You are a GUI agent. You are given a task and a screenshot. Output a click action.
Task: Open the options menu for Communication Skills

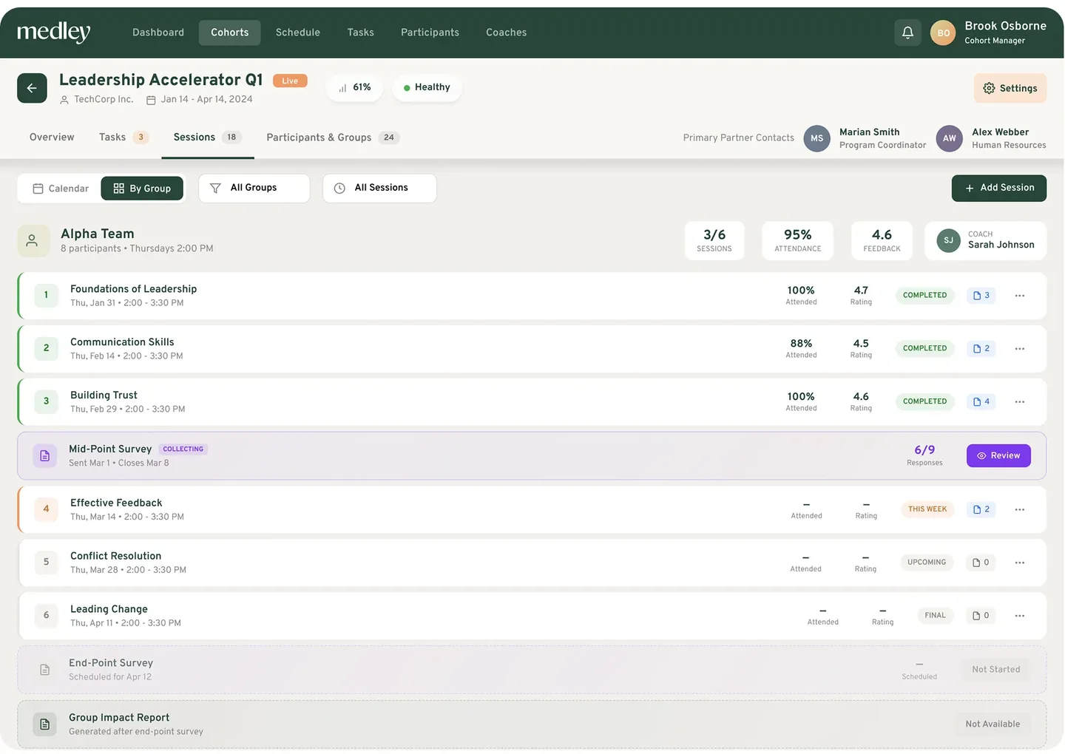1020,349
